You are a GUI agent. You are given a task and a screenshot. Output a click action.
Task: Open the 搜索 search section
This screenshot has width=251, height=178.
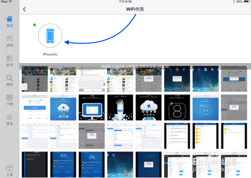coord(9,80)
